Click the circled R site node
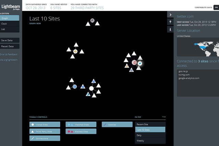Viewport: 219px width, 146px height. (92, 21)
